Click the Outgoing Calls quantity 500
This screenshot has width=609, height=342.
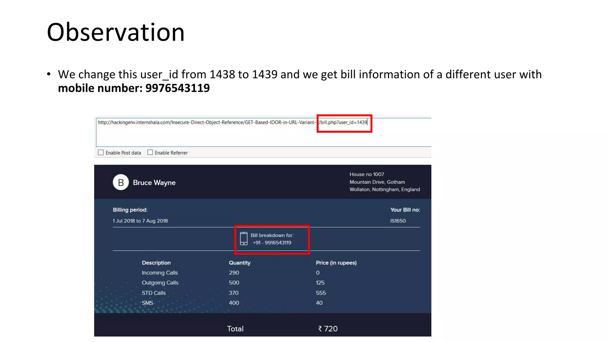coord(234,283)
